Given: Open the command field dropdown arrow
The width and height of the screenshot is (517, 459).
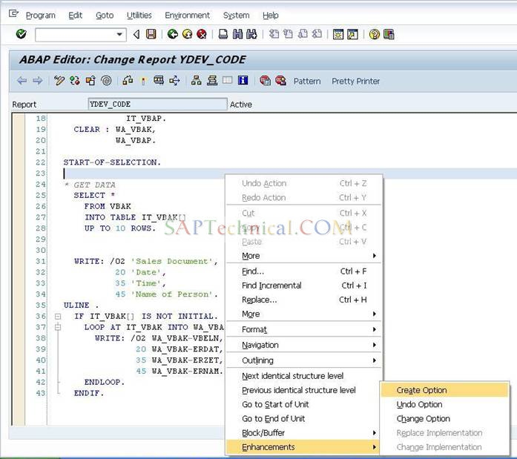Looking at the screenshot, I should (119, 34).
